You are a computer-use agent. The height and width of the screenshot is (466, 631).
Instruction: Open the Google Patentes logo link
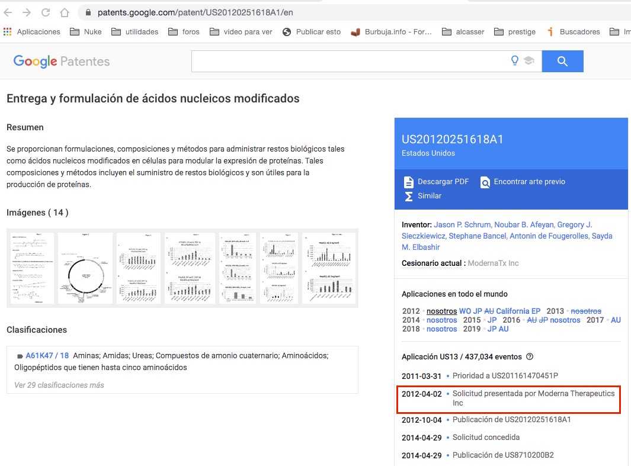click(x=61, y=61)
